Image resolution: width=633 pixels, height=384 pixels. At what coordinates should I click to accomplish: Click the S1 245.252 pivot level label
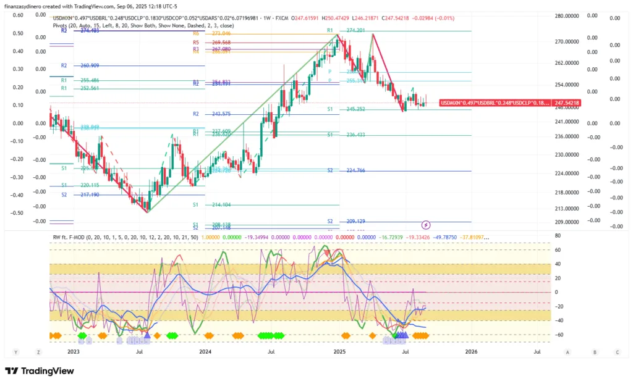click(x=346, y=109)
